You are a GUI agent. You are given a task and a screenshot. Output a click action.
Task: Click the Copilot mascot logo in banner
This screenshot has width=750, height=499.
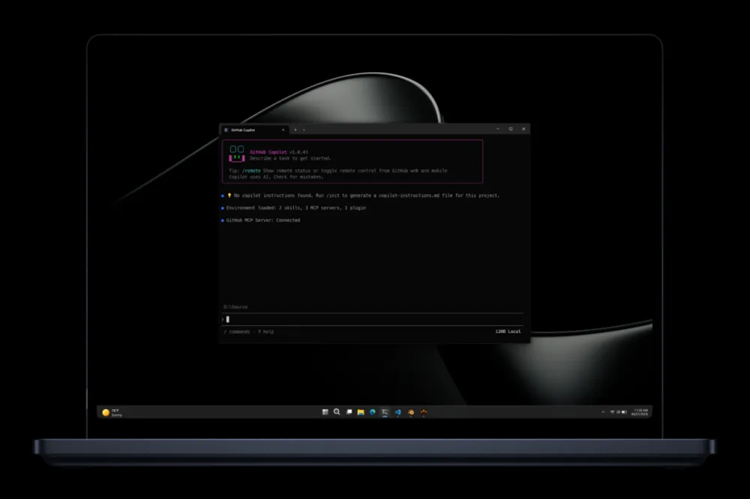[237, 154]
